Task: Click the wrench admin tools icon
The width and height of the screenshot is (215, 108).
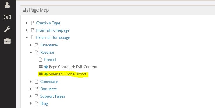Action: click(7, 29)
